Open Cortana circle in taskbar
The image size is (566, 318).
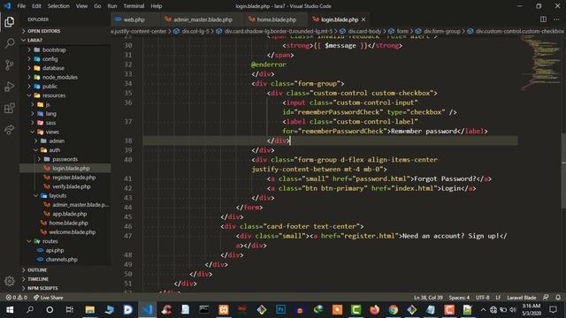point(50,310)
